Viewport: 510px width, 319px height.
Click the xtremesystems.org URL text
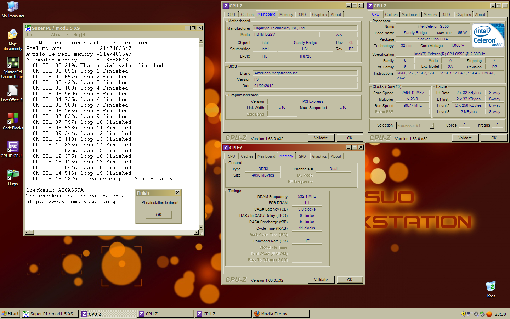72,201
